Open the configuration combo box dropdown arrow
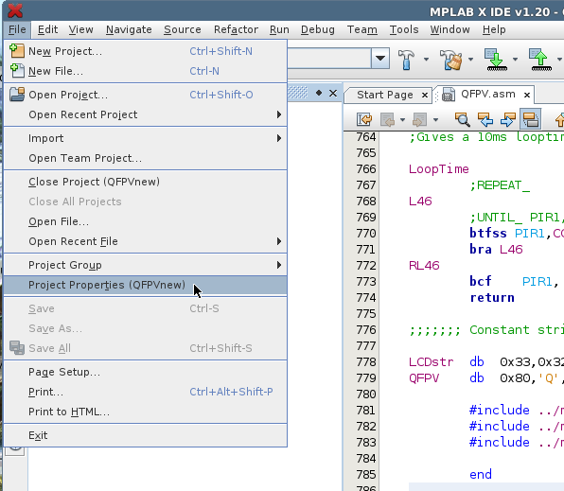The height and width of the screenshot is (491, 564). pyautogui.click(x=380, y=59)
